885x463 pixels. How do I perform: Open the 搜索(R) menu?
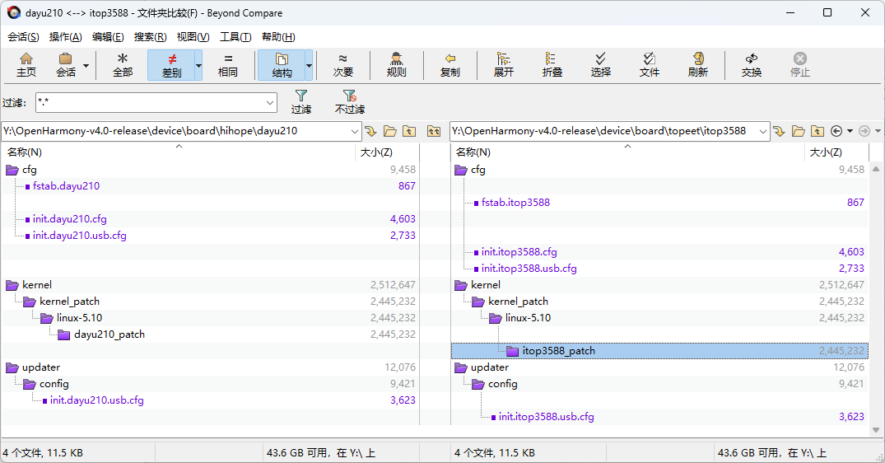coord(150,37)
